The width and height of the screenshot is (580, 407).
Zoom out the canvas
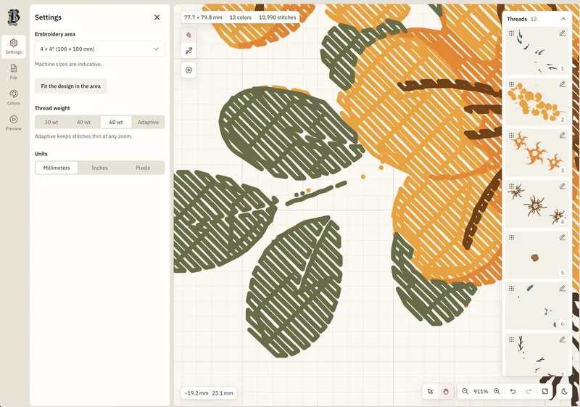click(465, 392)
